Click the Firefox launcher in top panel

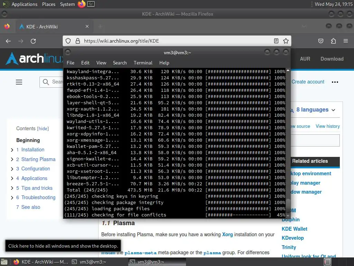click(x=82, y=4)
